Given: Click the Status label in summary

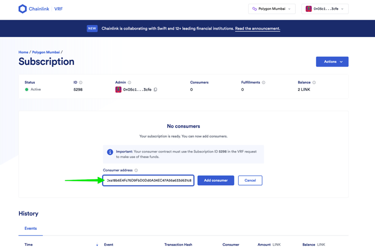Looking at the screenshot, I should [x=29, y=82].
